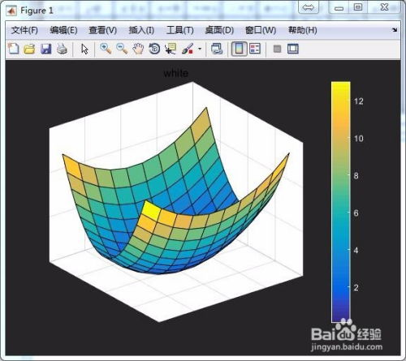The height and width of the screenshot is (361, 406).
Task: Click the colorbar gradient strip
Action: click(x=341, y=202)
